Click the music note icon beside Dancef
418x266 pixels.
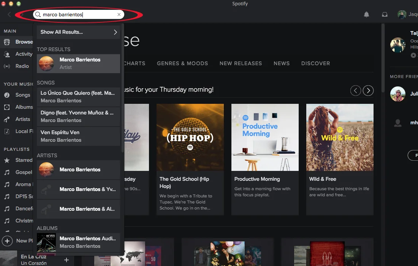7,209
